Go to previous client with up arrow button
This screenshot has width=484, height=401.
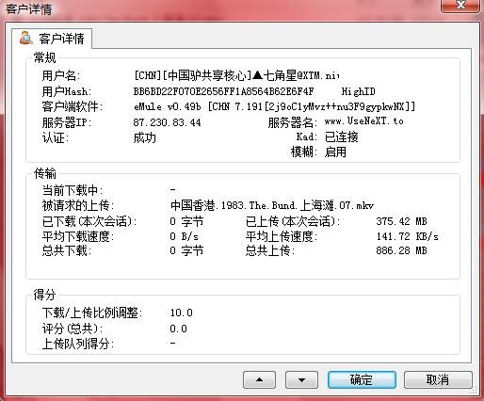click(259, 380)
